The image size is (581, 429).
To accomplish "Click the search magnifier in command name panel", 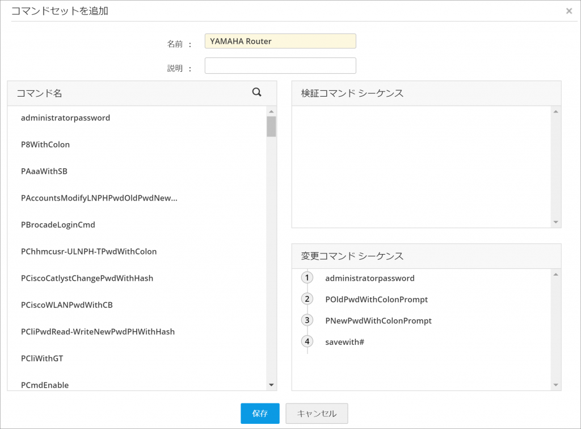I will pos(256,93).
